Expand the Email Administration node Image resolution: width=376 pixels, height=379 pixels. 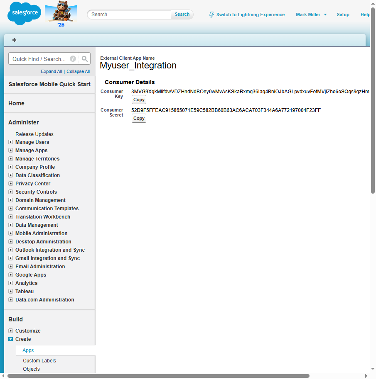click(x=11, y=267)
